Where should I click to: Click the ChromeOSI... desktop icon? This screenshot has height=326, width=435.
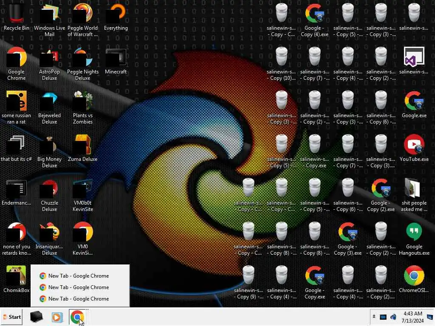pos(414,279)
